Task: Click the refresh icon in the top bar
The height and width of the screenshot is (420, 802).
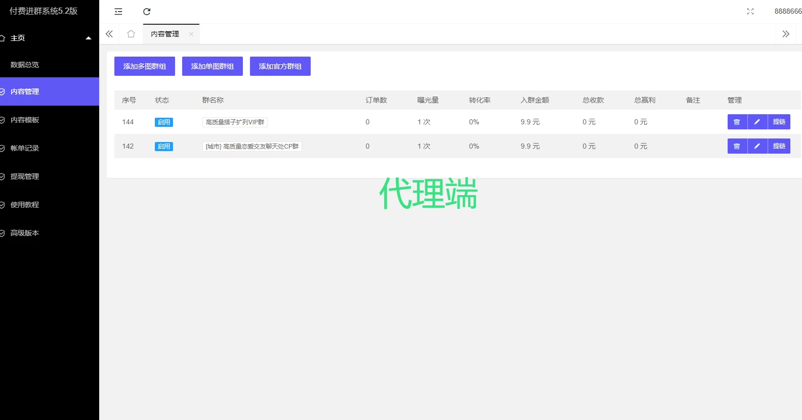Action: 147,12
